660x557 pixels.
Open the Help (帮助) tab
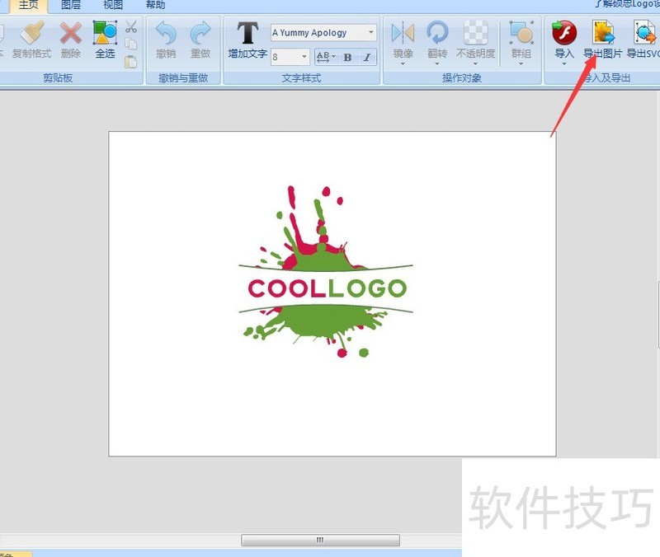(x=155, y=5)
